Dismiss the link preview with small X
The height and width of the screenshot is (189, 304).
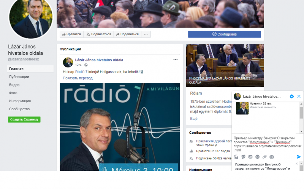tap(296, 164)
